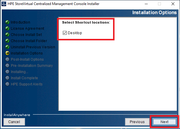Click the green check beside Choose Install Set

7,34
